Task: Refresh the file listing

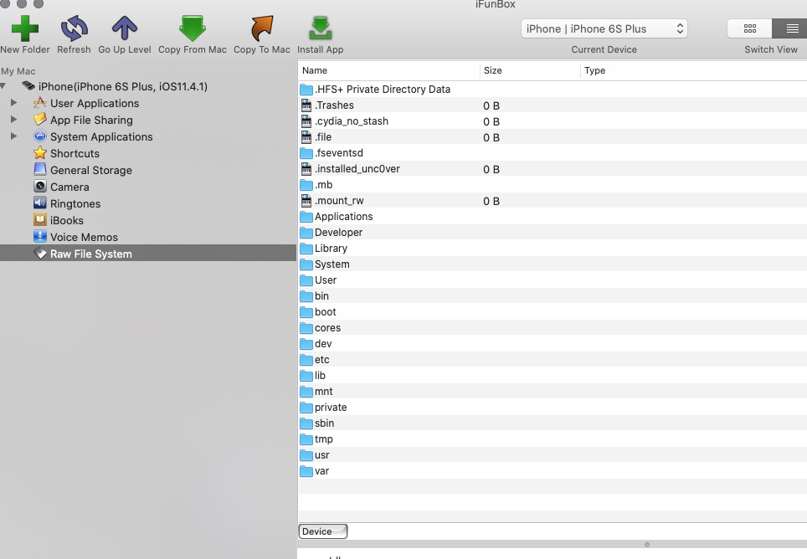Action: pos(75,28)
